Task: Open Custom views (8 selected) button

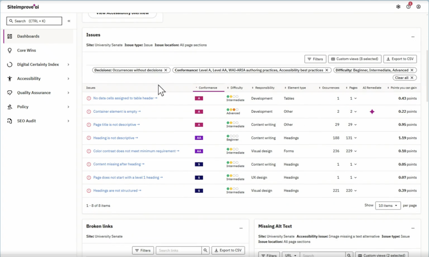Action: click(355, 59)
